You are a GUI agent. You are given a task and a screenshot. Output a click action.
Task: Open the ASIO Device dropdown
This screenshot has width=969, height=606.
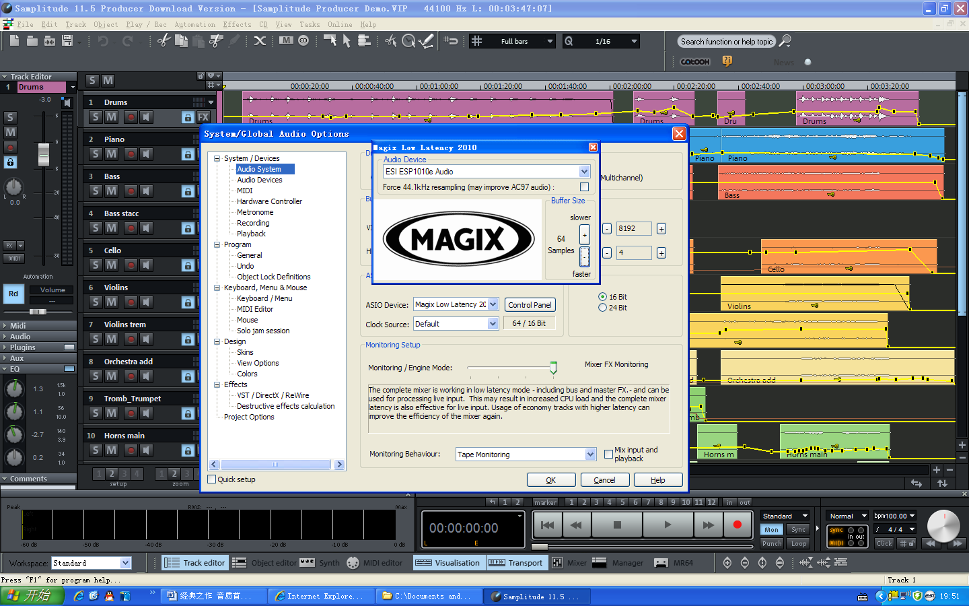coord(493,304)
